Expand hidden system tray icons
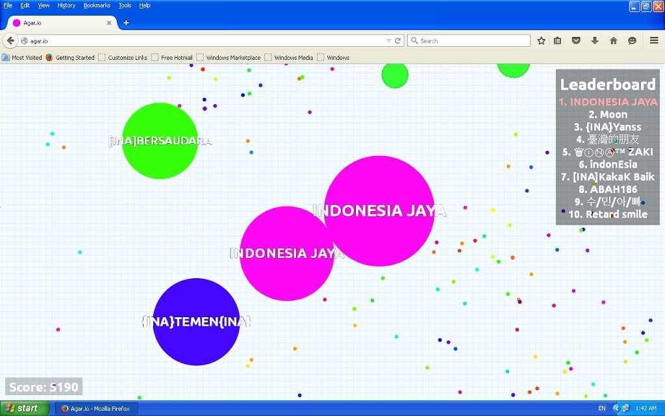This screenshot has width=665, height=416. click(616, 408)
